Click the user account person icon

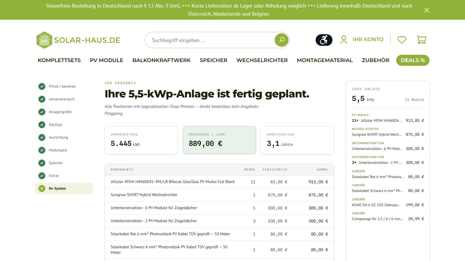(x=344, y=39)
